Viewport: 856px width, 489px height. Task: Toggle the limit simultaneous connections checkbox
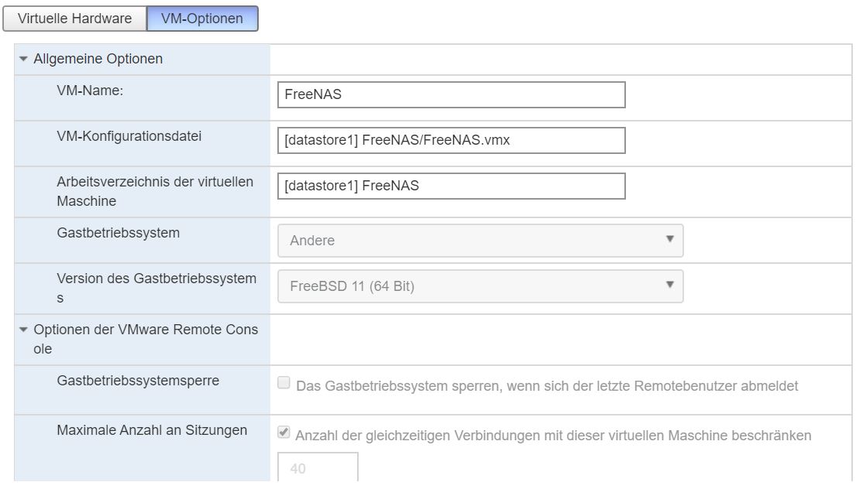coord(284,434)
